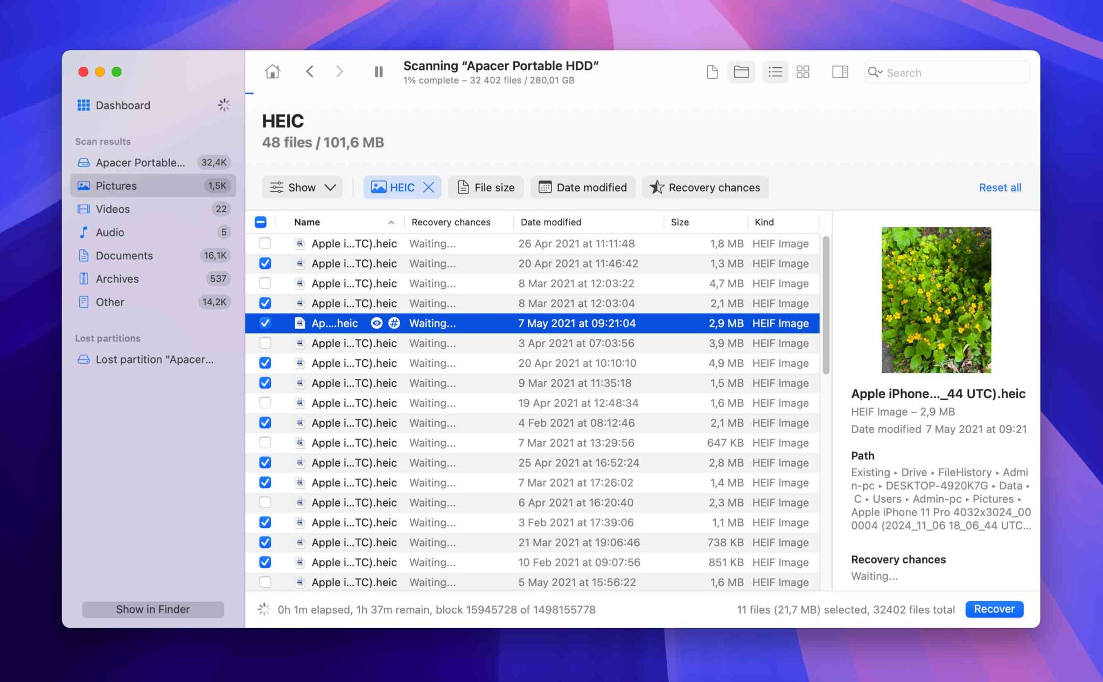Switch to folder view icon
1103x682 pixels.
tap(741, 72)
